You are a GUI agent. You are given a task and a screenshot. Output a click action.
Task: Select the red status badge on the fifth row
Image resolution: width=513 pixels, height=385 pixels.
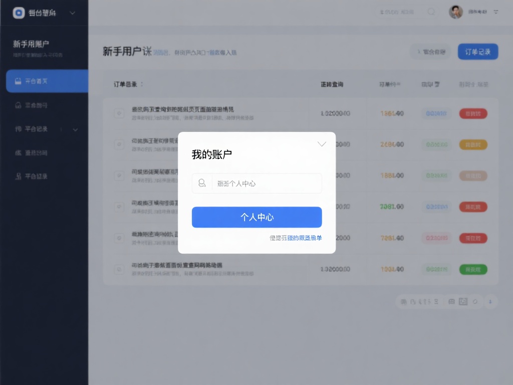[473, 238]
